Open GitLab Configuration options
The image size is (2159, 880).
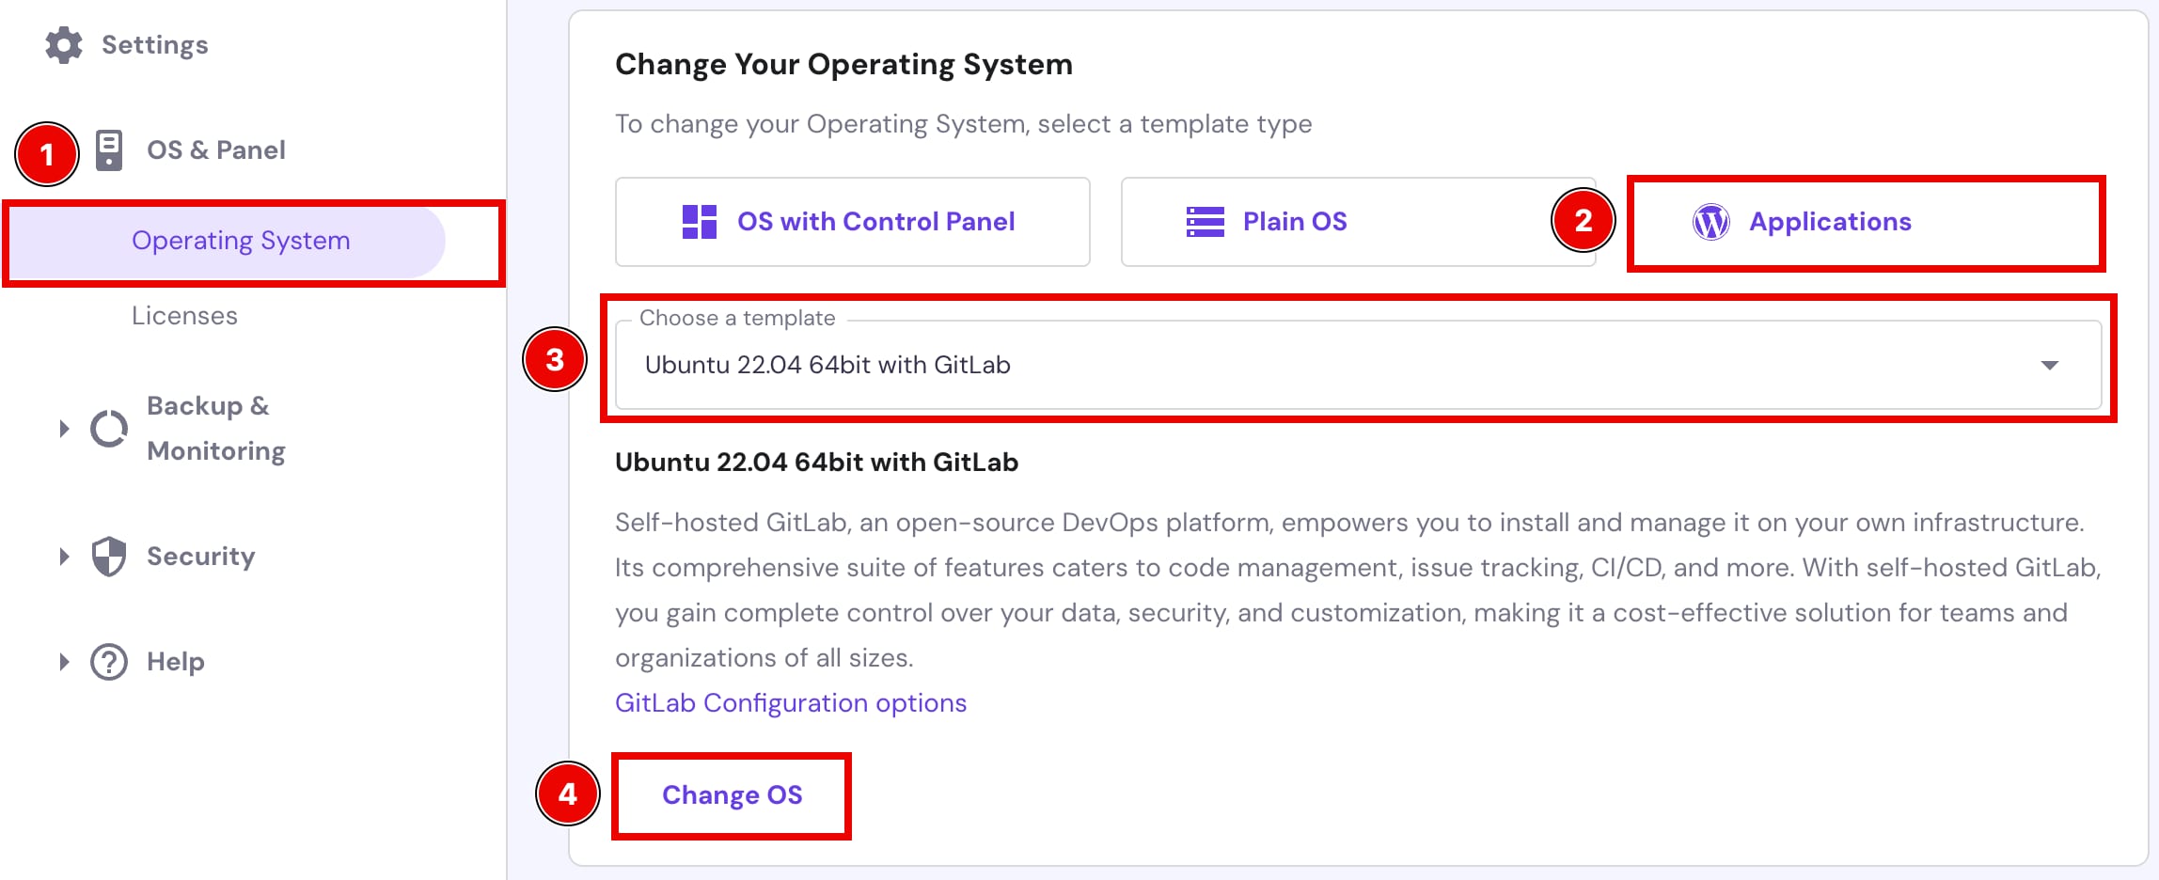click(790, 702)
